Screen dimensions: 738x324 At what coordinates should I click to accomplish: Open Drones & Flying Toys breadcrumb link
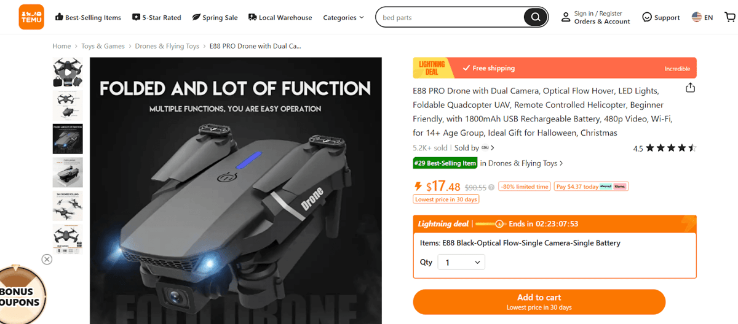point(167,46)
